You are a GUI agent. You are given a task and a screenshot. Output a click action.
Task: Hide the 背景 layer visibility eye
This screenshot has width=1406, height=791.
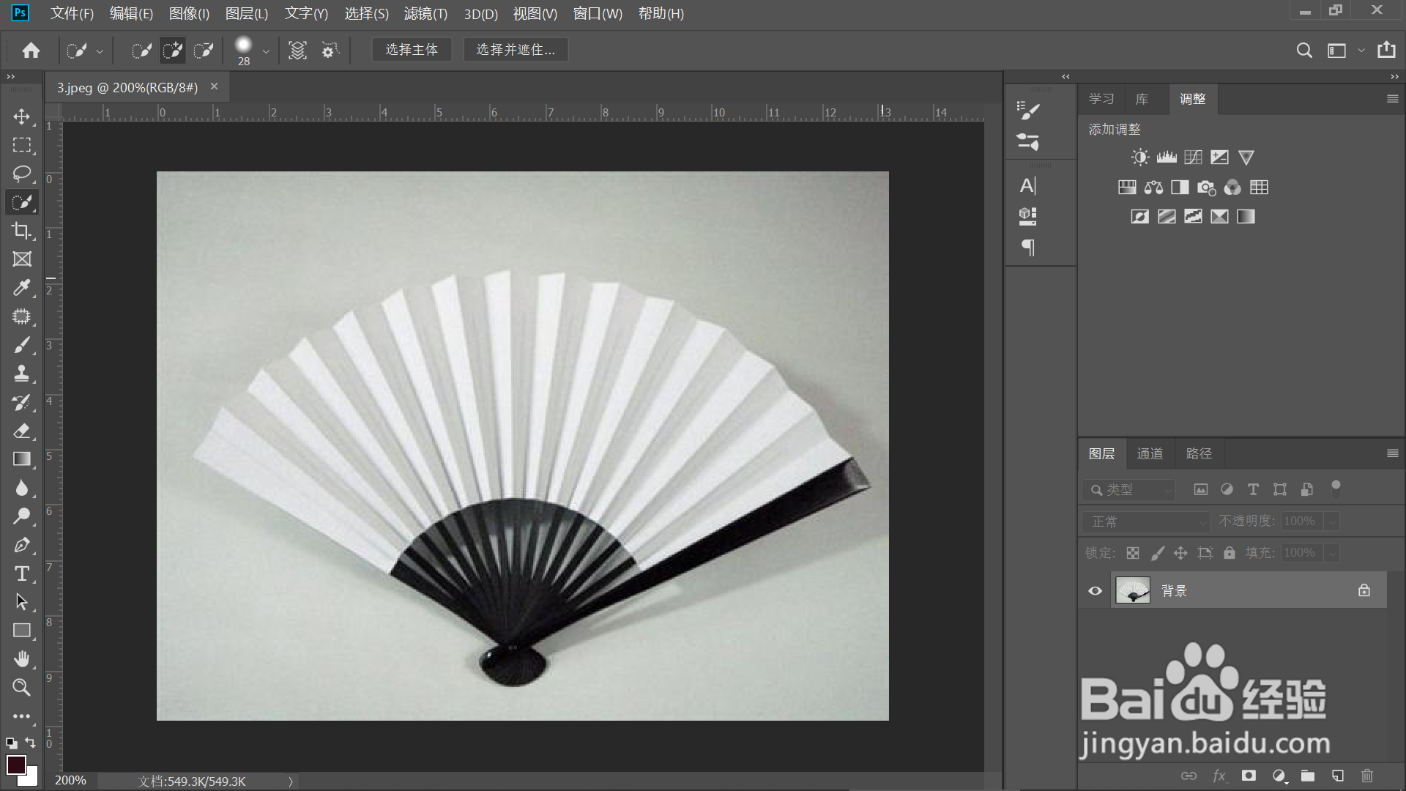1095,591
